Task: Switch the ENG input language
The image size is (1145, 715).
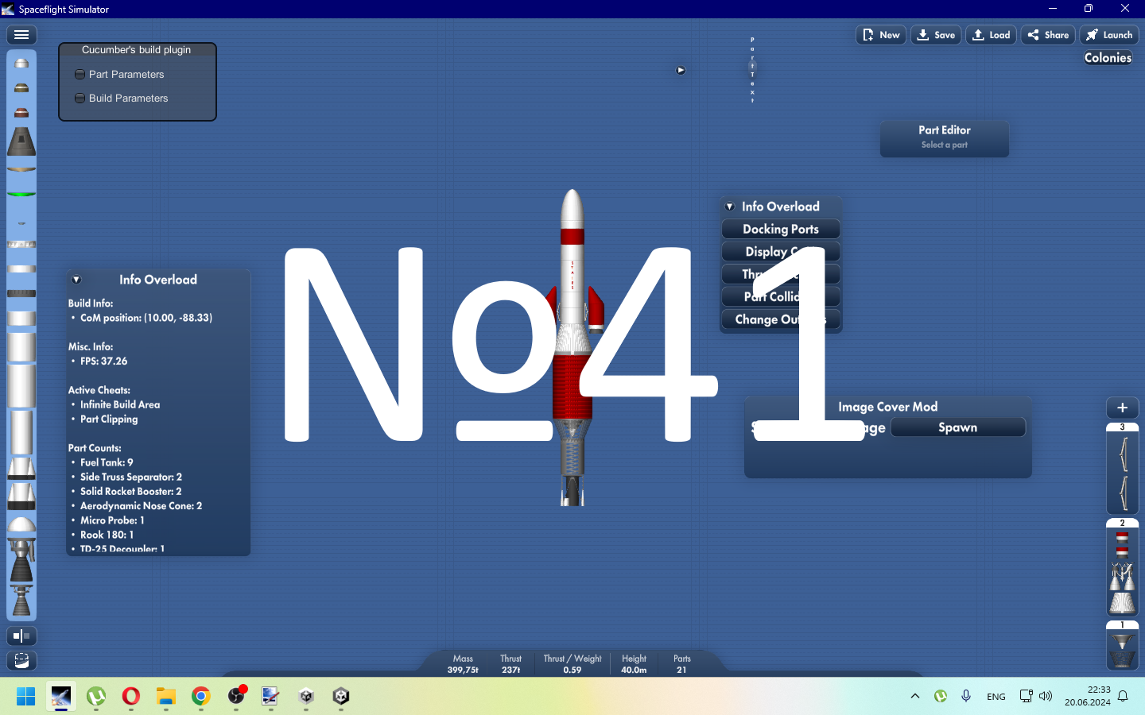Action: 996,696
